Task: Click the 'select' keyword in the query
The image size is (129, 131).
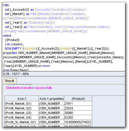Action: pos(7,35)
